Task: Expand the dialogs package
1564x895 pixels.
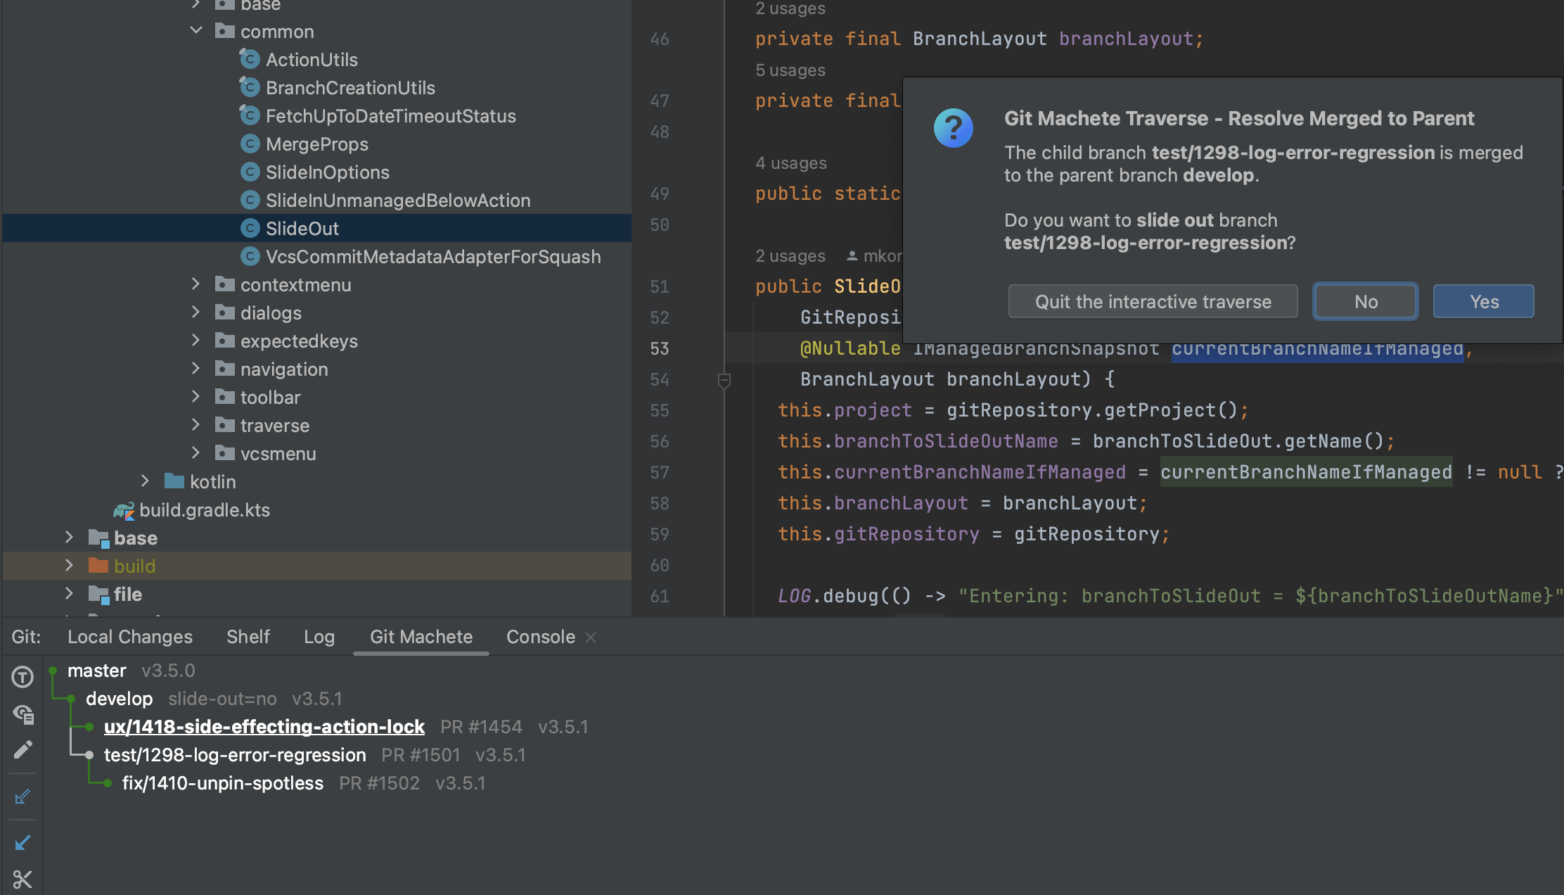Action: (195, 312)
